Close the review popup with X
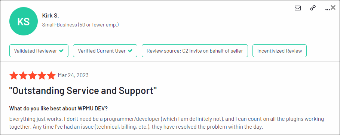The width and height of the screenshot is (340, 135). tap(333, 7)
